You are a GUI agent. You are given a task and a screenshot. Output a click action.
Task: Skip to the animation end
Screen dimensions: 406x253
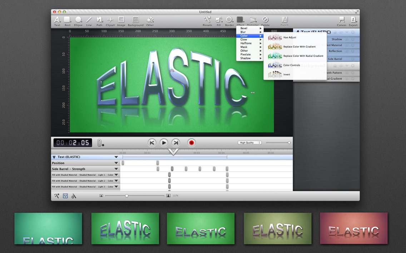point(175,143)
